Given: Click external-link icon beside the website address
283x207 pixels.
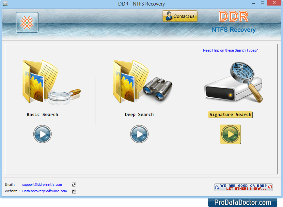Looking at the screenshot, I should (74, 191).
